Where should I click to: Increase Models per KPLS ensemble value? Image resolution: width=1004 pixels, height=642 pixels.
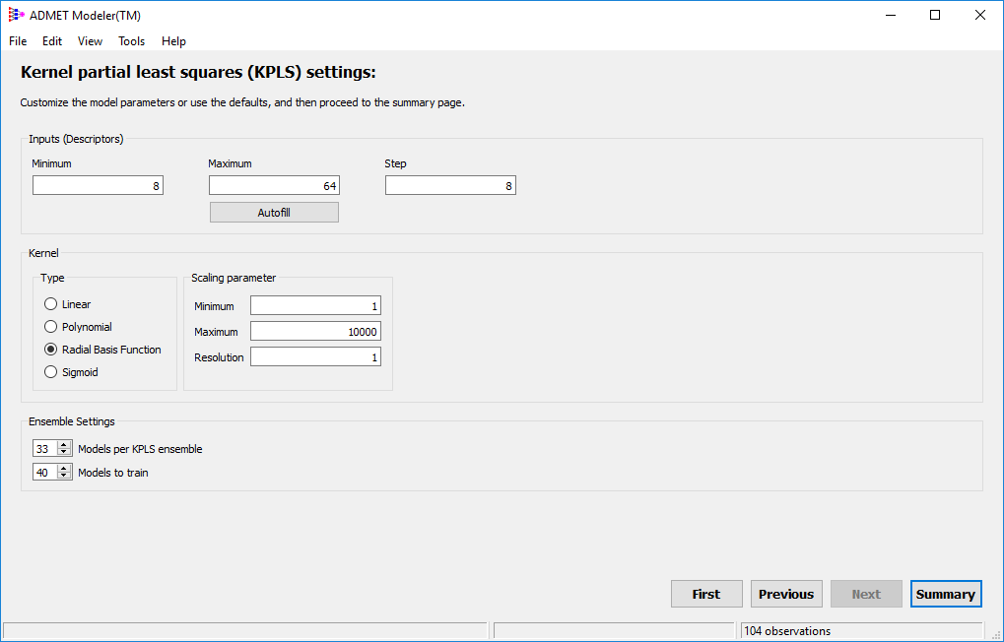63,445
